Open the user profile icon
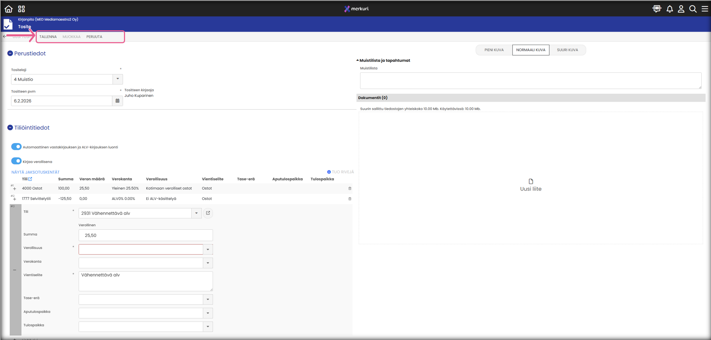Screen dimensions: 711x340 tap(681, 9)
